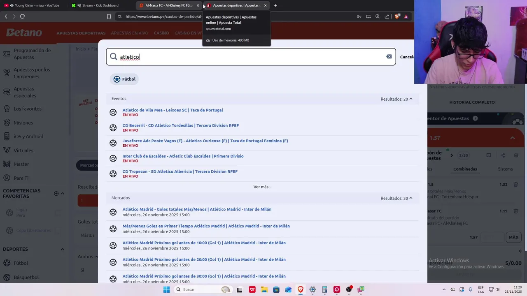527x296 pixels.
Task: Open Juveforce Adc Ponte Vagos - Atletico Ouriense event
Action: click(205, 141)
